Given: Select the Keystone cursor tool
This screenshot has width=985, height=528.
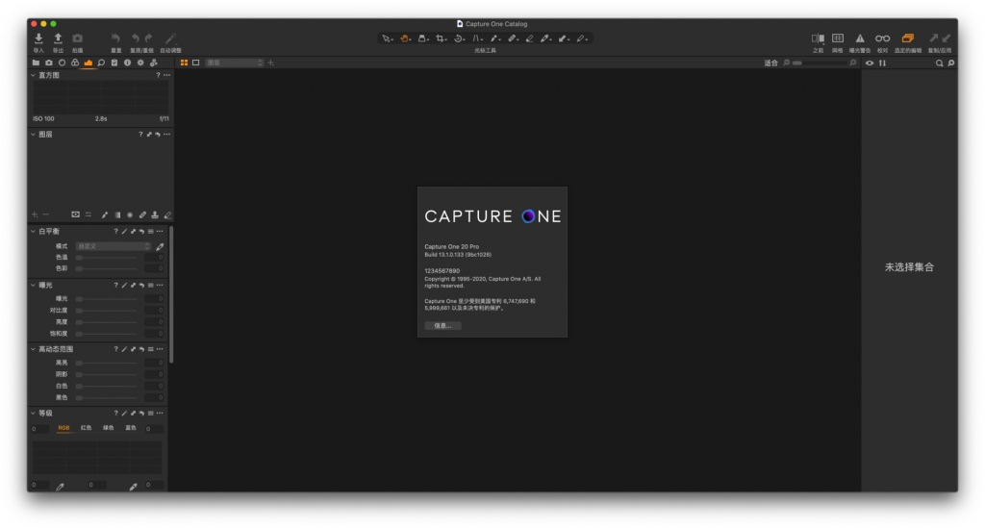Looking at the screenshot, I should point(477,38).
